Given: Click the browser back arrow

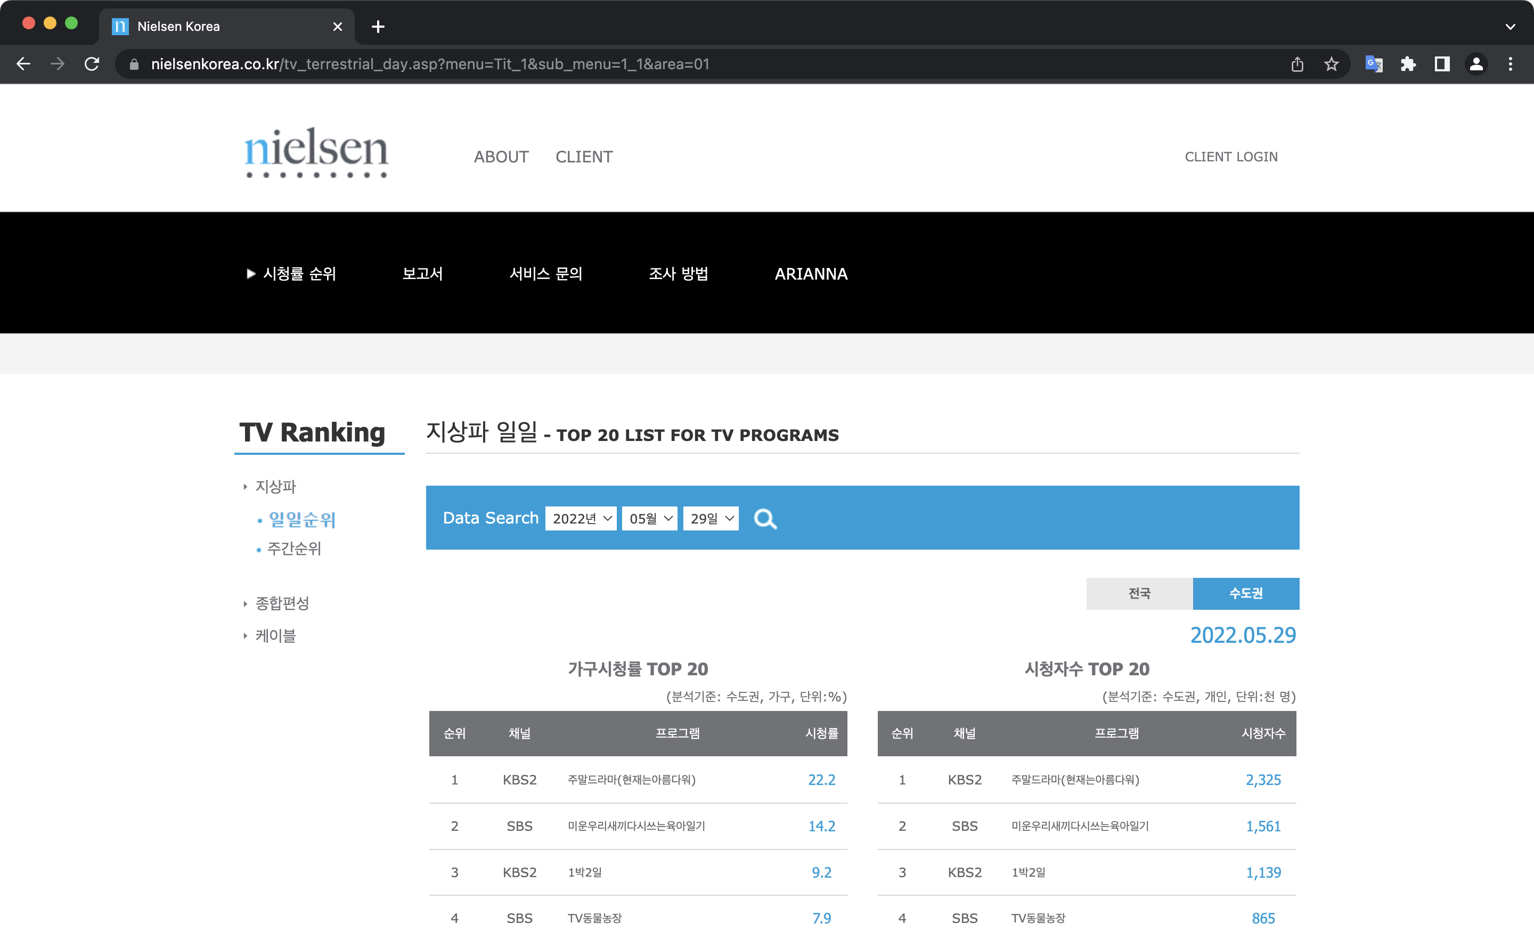Looking at the screenshot, I should click(23, 64).
